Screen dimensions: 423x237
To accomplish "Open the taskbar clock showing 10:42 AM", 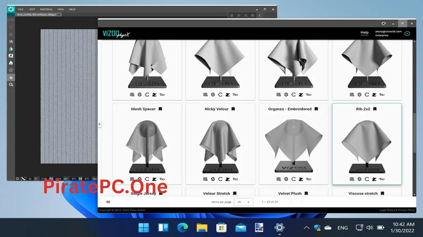I will coord(403,227).
